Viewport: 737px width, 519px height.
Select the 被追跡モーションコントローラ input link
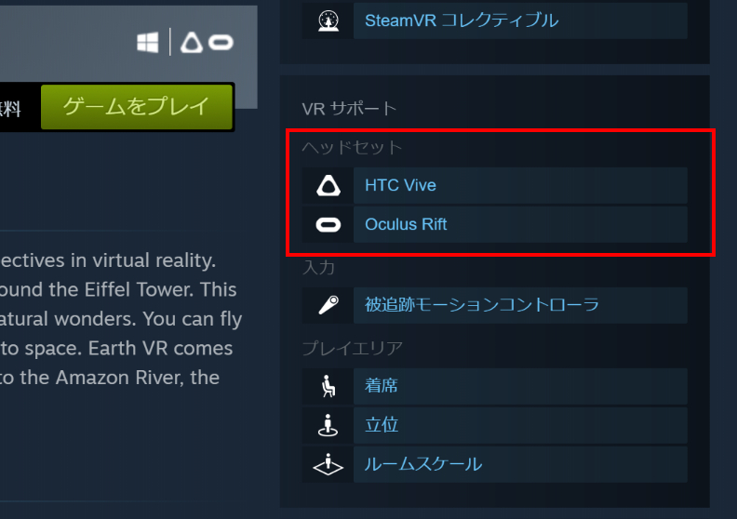coord(520,305)
